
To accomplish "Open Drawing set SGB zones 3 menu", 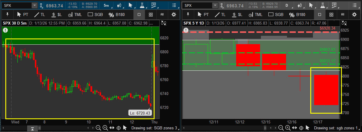I will pyautogui.click(x=154, y=128).
